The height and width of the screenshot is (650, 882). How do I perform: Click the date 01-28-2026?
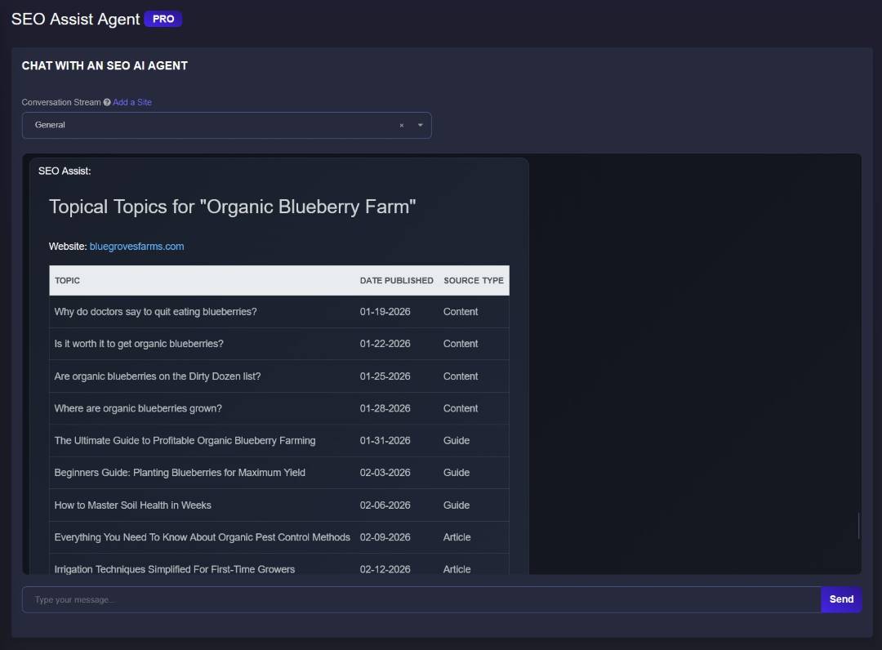[385, 408]
